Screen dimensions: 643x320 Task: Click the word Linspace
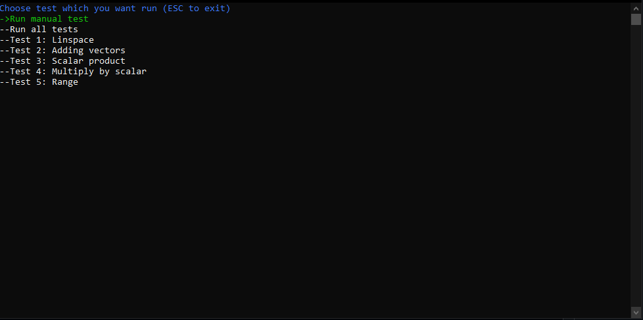click(x=73, y=40)
